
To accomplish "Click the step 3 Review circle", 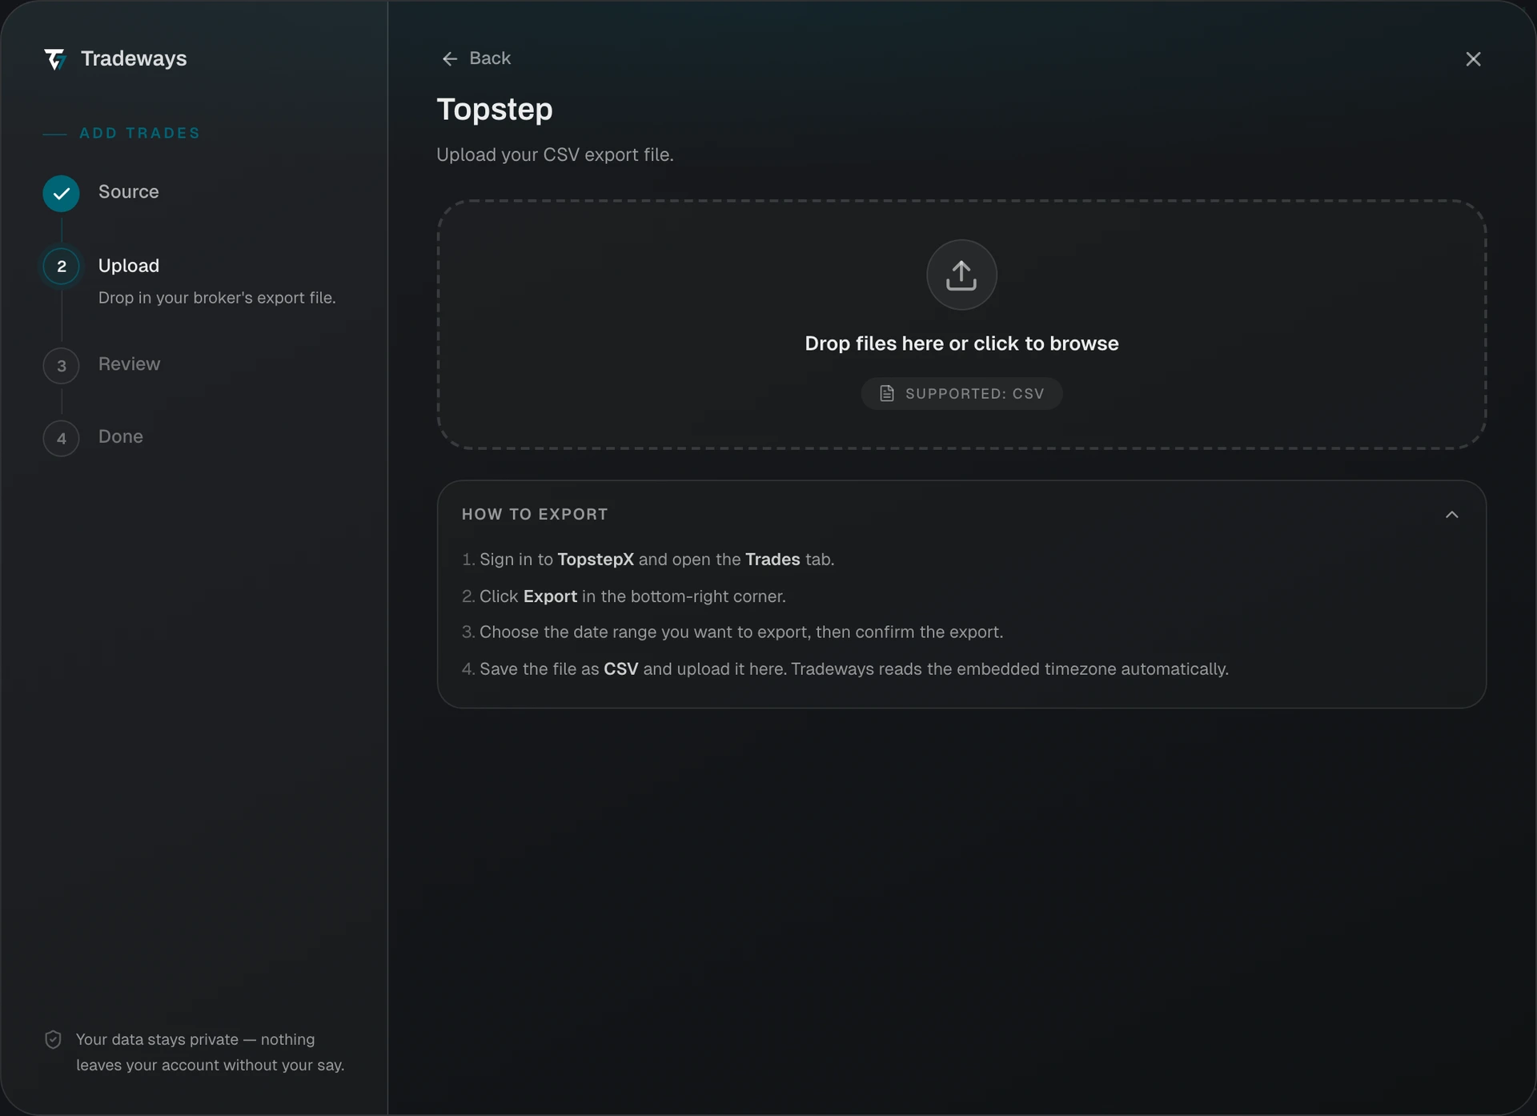I will tap(62, 366).
